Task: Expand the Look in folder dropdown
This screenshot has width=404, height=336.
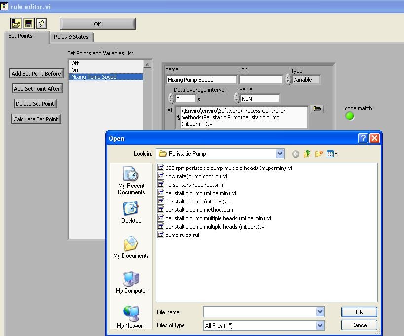Action: tap(280, 154)
